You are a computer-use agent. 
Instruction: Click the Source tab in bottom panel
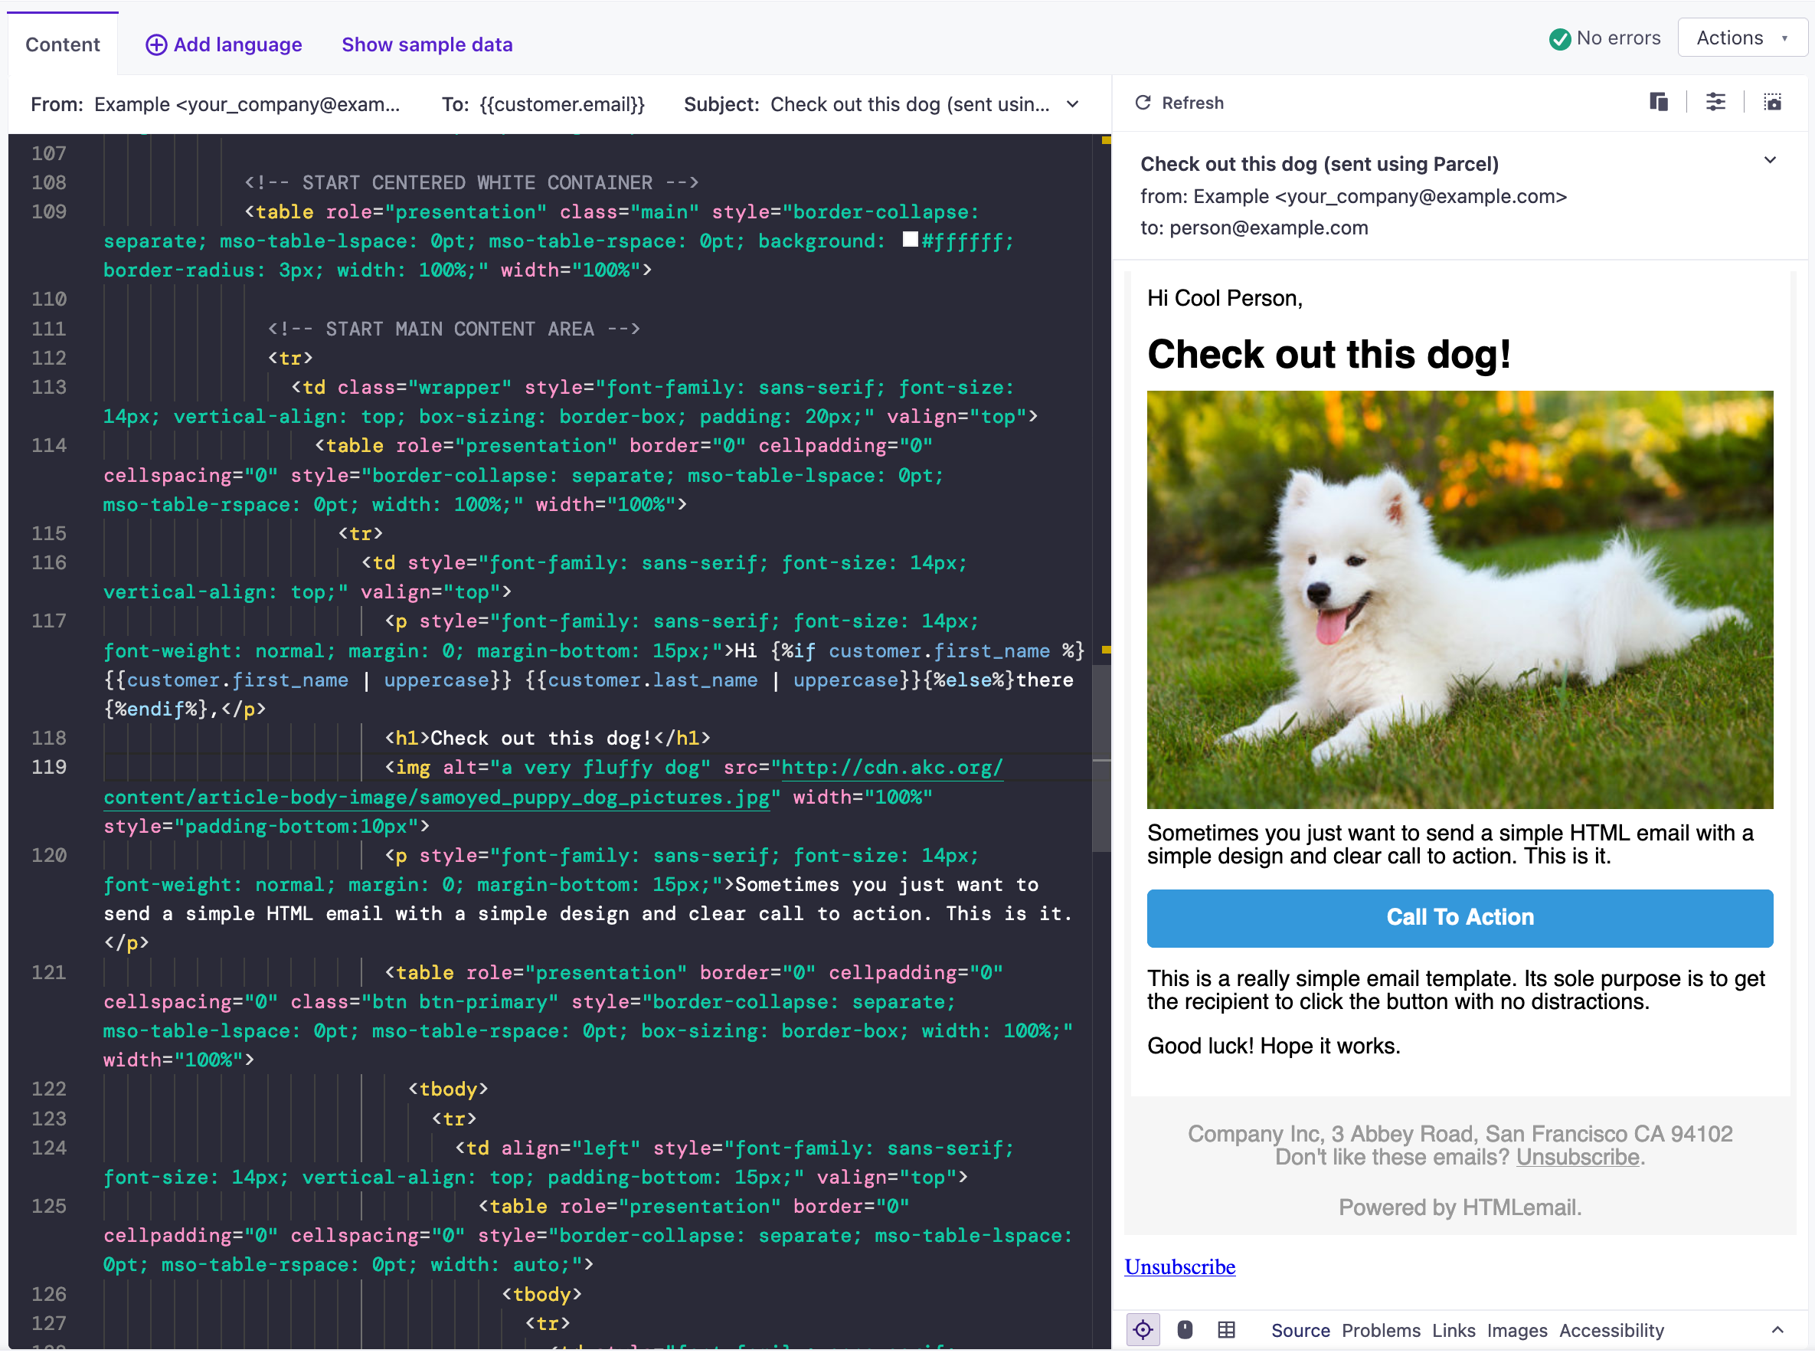pyautogui.click(x=1301, y=1332)
